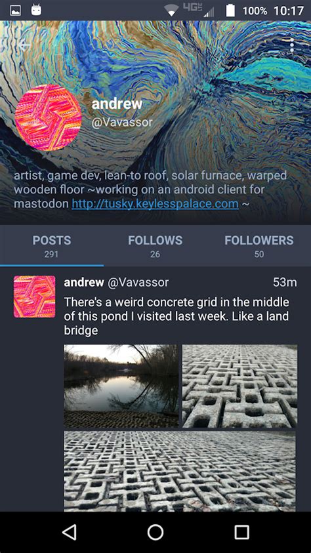Tap the Wi-Fi signal status icon
The image size is (311, 553).
pyautogui.click(x=171, y=11)
